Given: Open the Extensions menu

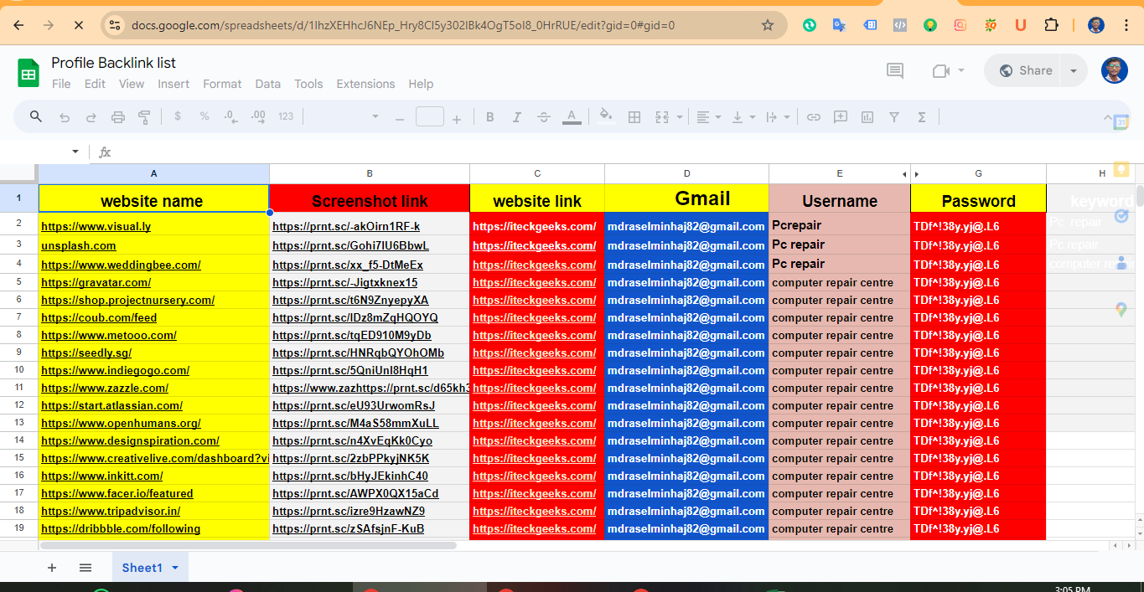Looking at the screenshot, I should click(365, 84).
